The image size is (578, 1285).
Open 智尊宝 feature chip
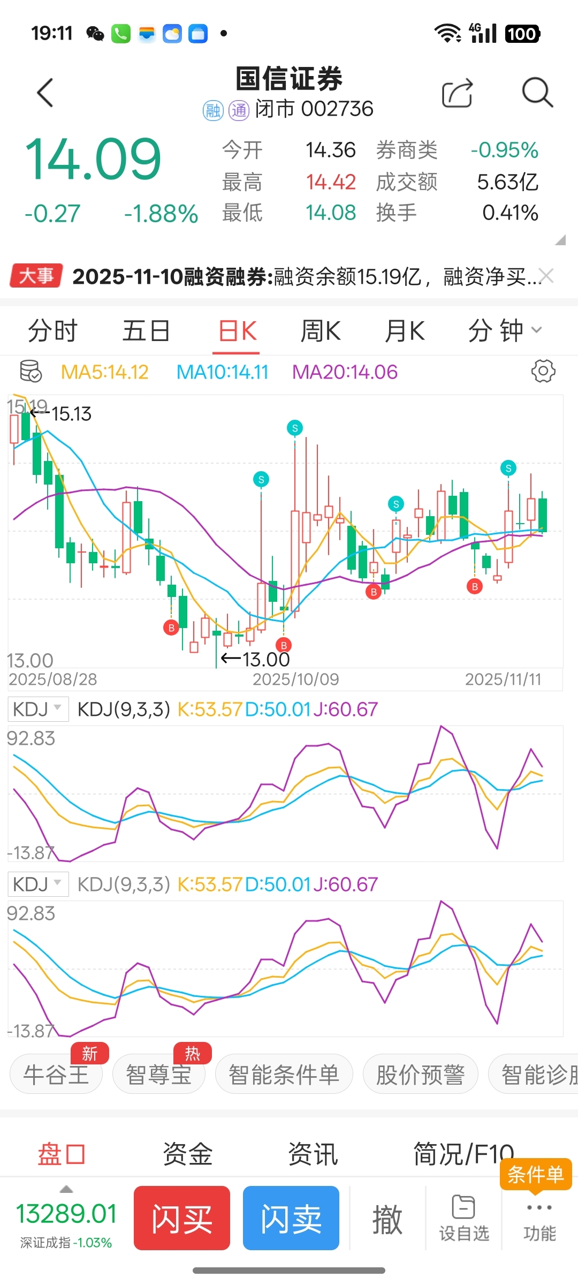pos(159,1074)
